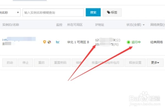Focus the 输入实例名称模糊查询 search field
This screenshot has height=110, width=165.
click(53, 13)
